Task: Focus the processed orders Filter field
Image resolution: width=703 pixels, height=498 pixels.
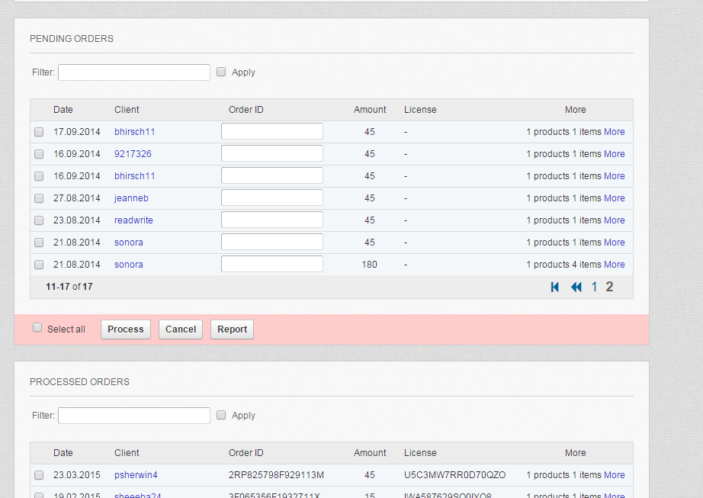Action: (x=134, y=416)
